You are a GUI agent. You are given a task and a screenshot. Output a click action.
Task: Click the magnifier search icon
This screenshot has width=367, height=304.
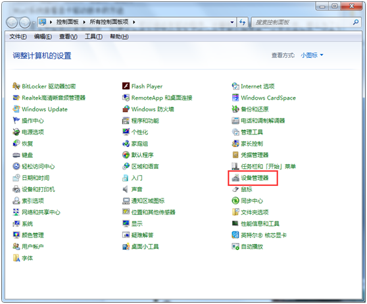[356, 22]
